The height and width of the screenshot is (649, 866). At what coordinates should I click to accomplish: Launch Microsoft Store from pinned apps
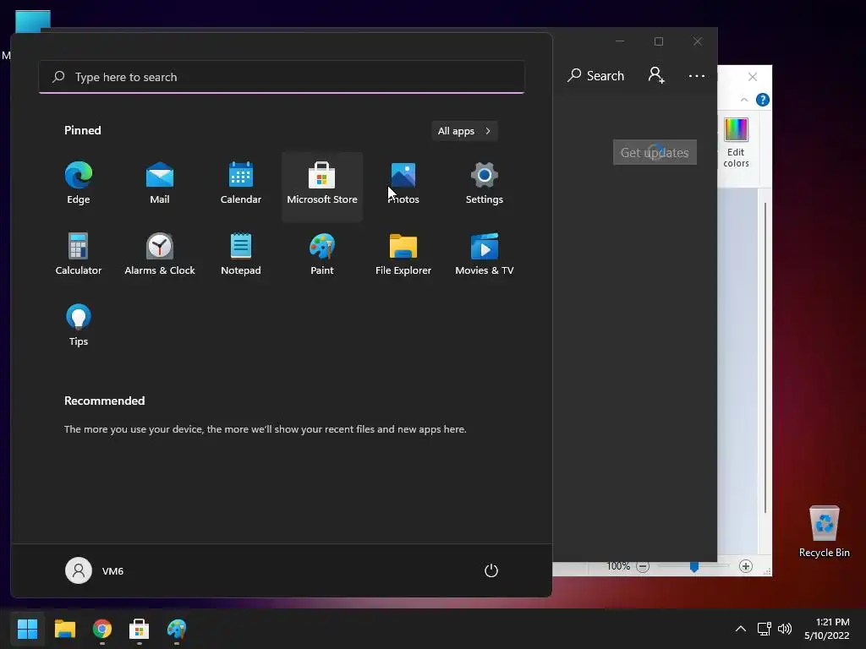(322, 187)
